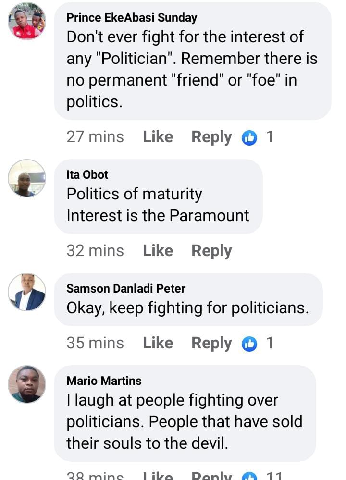Image resolution: width=346 pixels, height=480 pixels.
Task: Open the name link Mario Martins
Action: tap(104, 381)
